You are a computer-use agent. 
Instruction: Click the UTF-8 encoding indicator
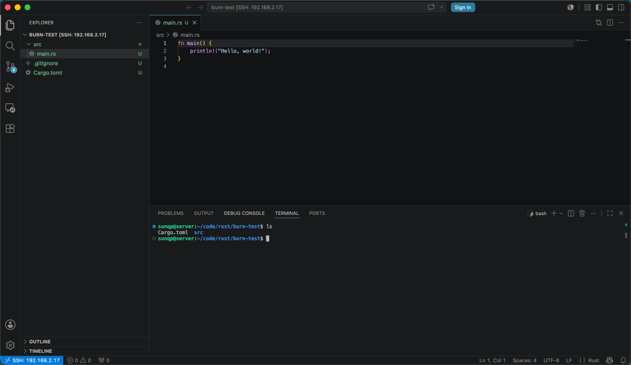(x=552, y=360)
